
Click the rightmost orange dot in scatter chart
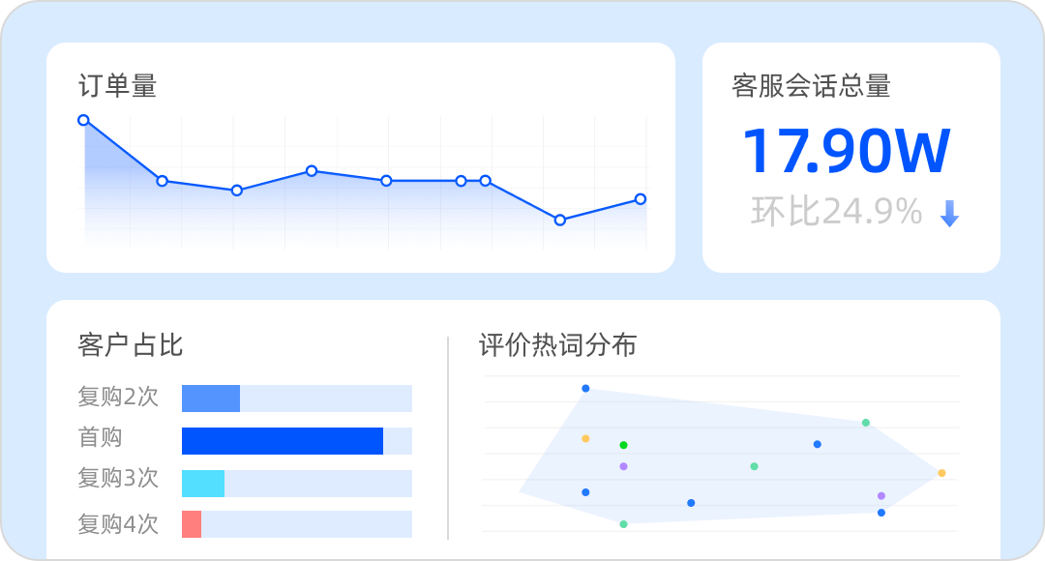(941, 473)
